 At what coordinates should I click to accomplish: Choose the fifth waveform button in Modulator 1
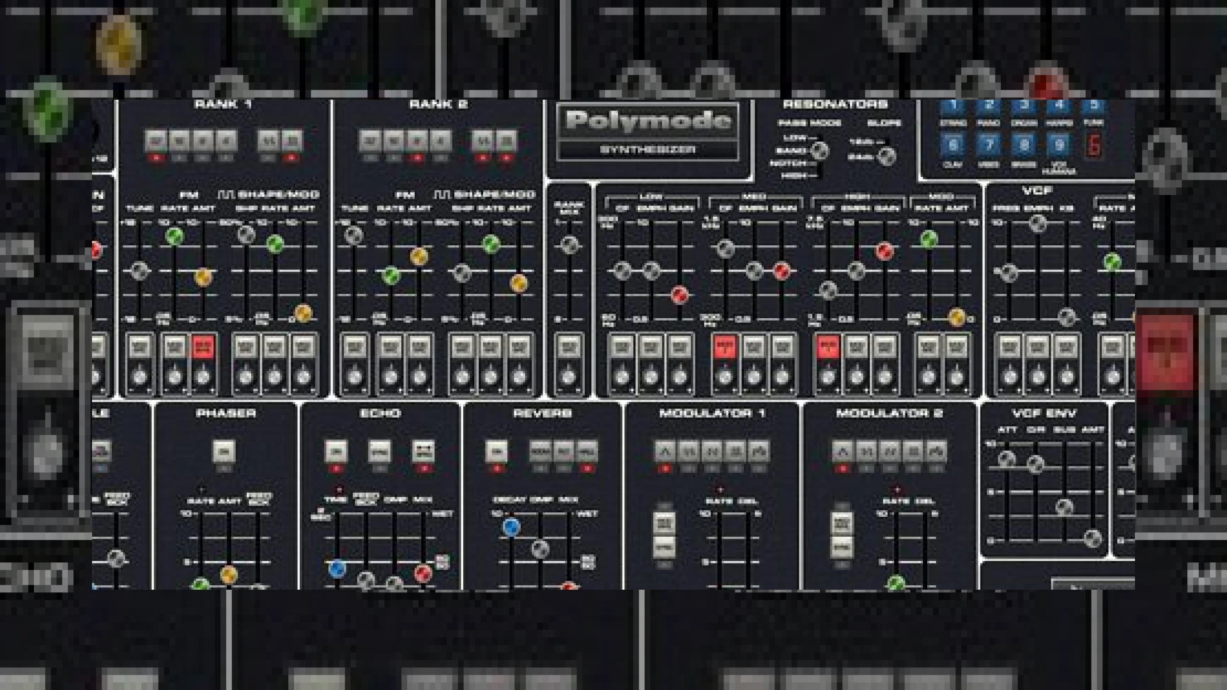(x=759, y=451)
